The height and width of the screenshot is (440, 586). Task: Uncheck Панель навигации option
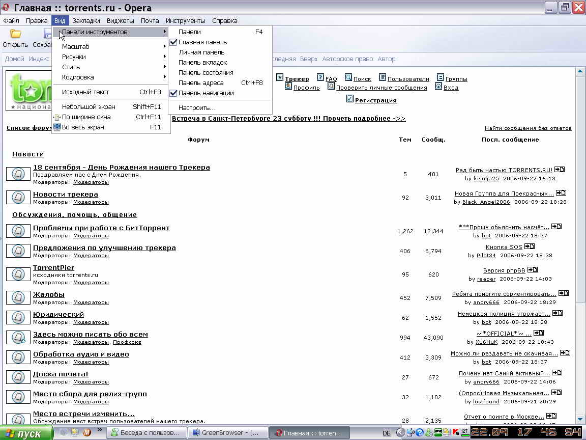(220, 93)
